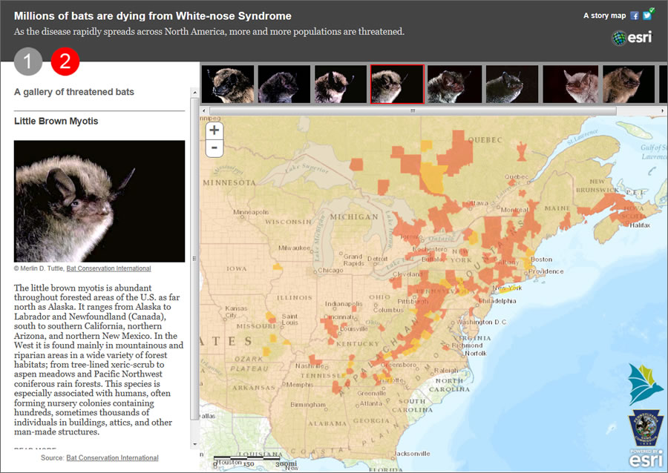Select the second bat thumbnail in the gallery
Image resolution: width=668 pixels, height=473 pixels.
click(284, 84)
